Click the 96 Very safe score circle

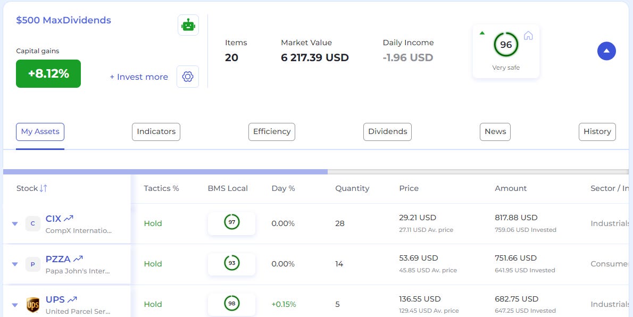click(506, 45)
